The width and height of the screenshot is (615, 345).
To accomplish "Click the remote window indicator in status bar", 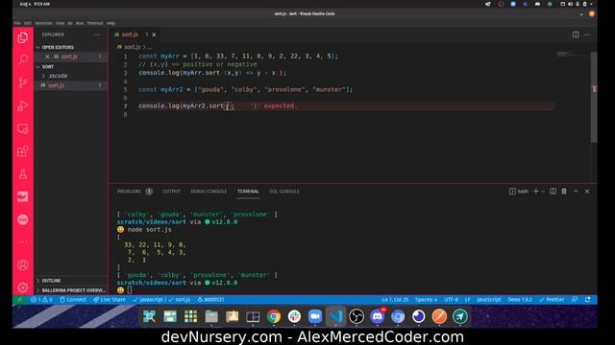I will tap(19, 300).
